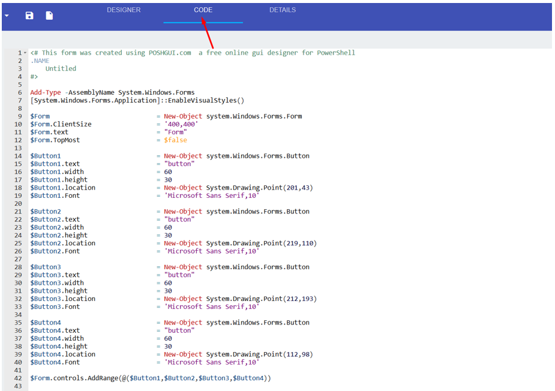
Task: Save the script using the floppy disk icon
Action: (29, 16)
